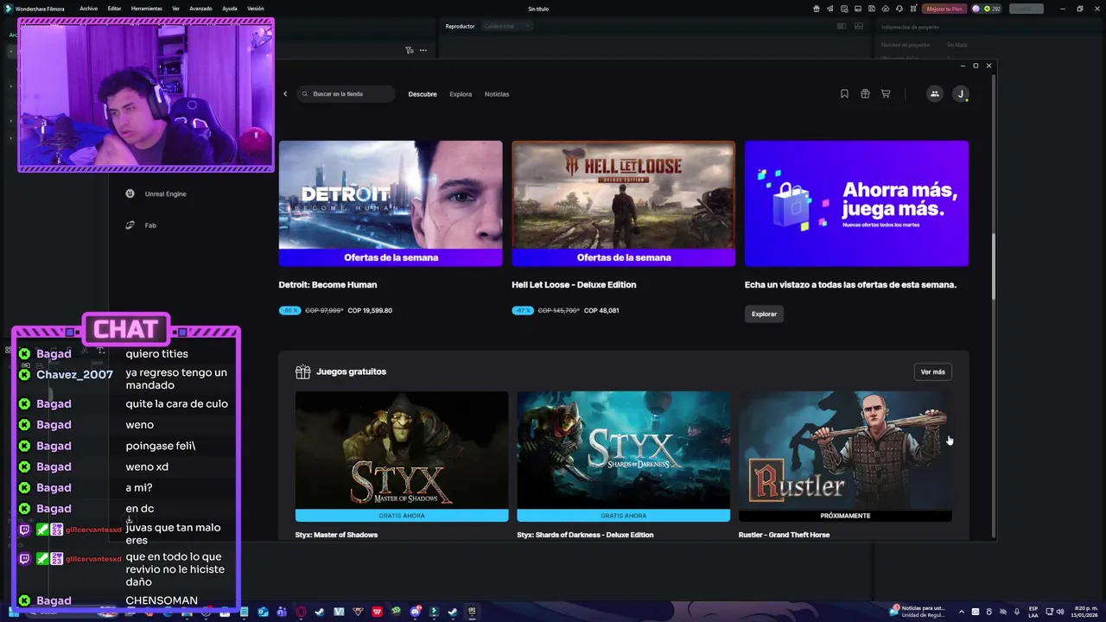Open Outlook from the taskbar

pos(263,612)
